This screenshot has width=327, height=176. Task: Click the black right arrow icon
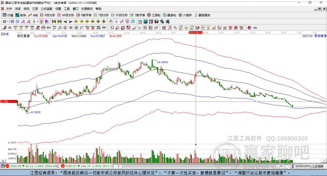71,22
